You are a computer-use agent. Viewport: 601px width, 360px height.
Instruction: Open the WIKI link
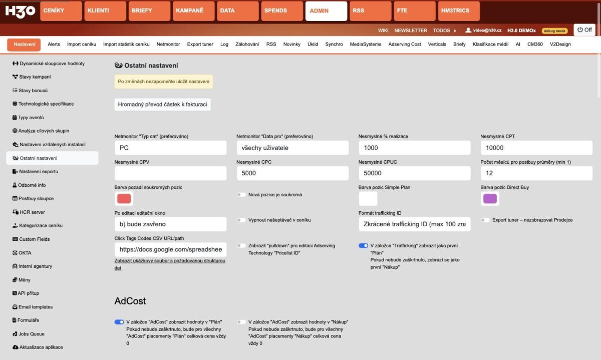[383, 30]
